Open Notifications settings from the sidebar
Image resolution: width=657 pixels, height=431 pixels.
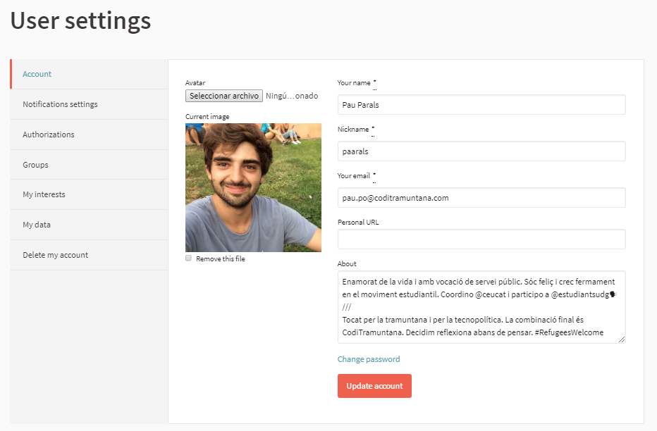(61, 104)
